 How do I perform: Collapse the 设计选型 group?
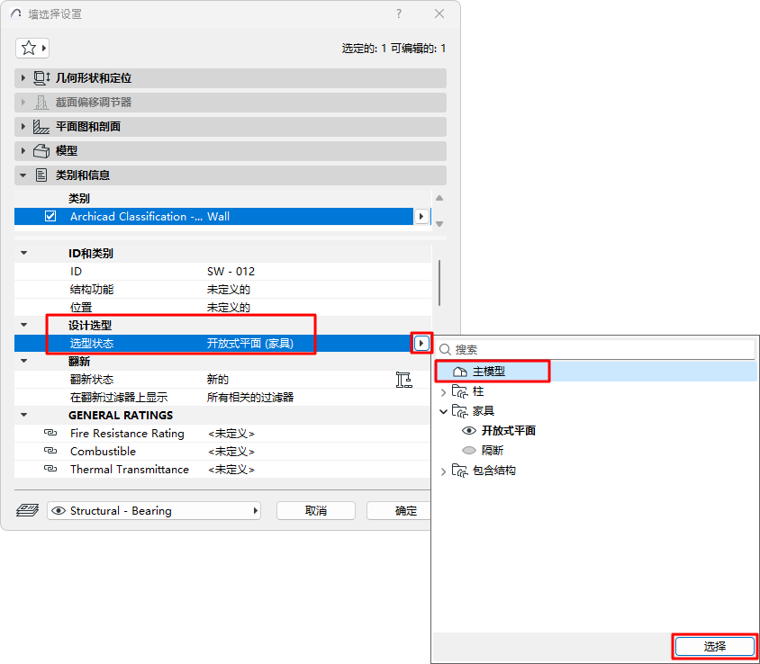23,325
